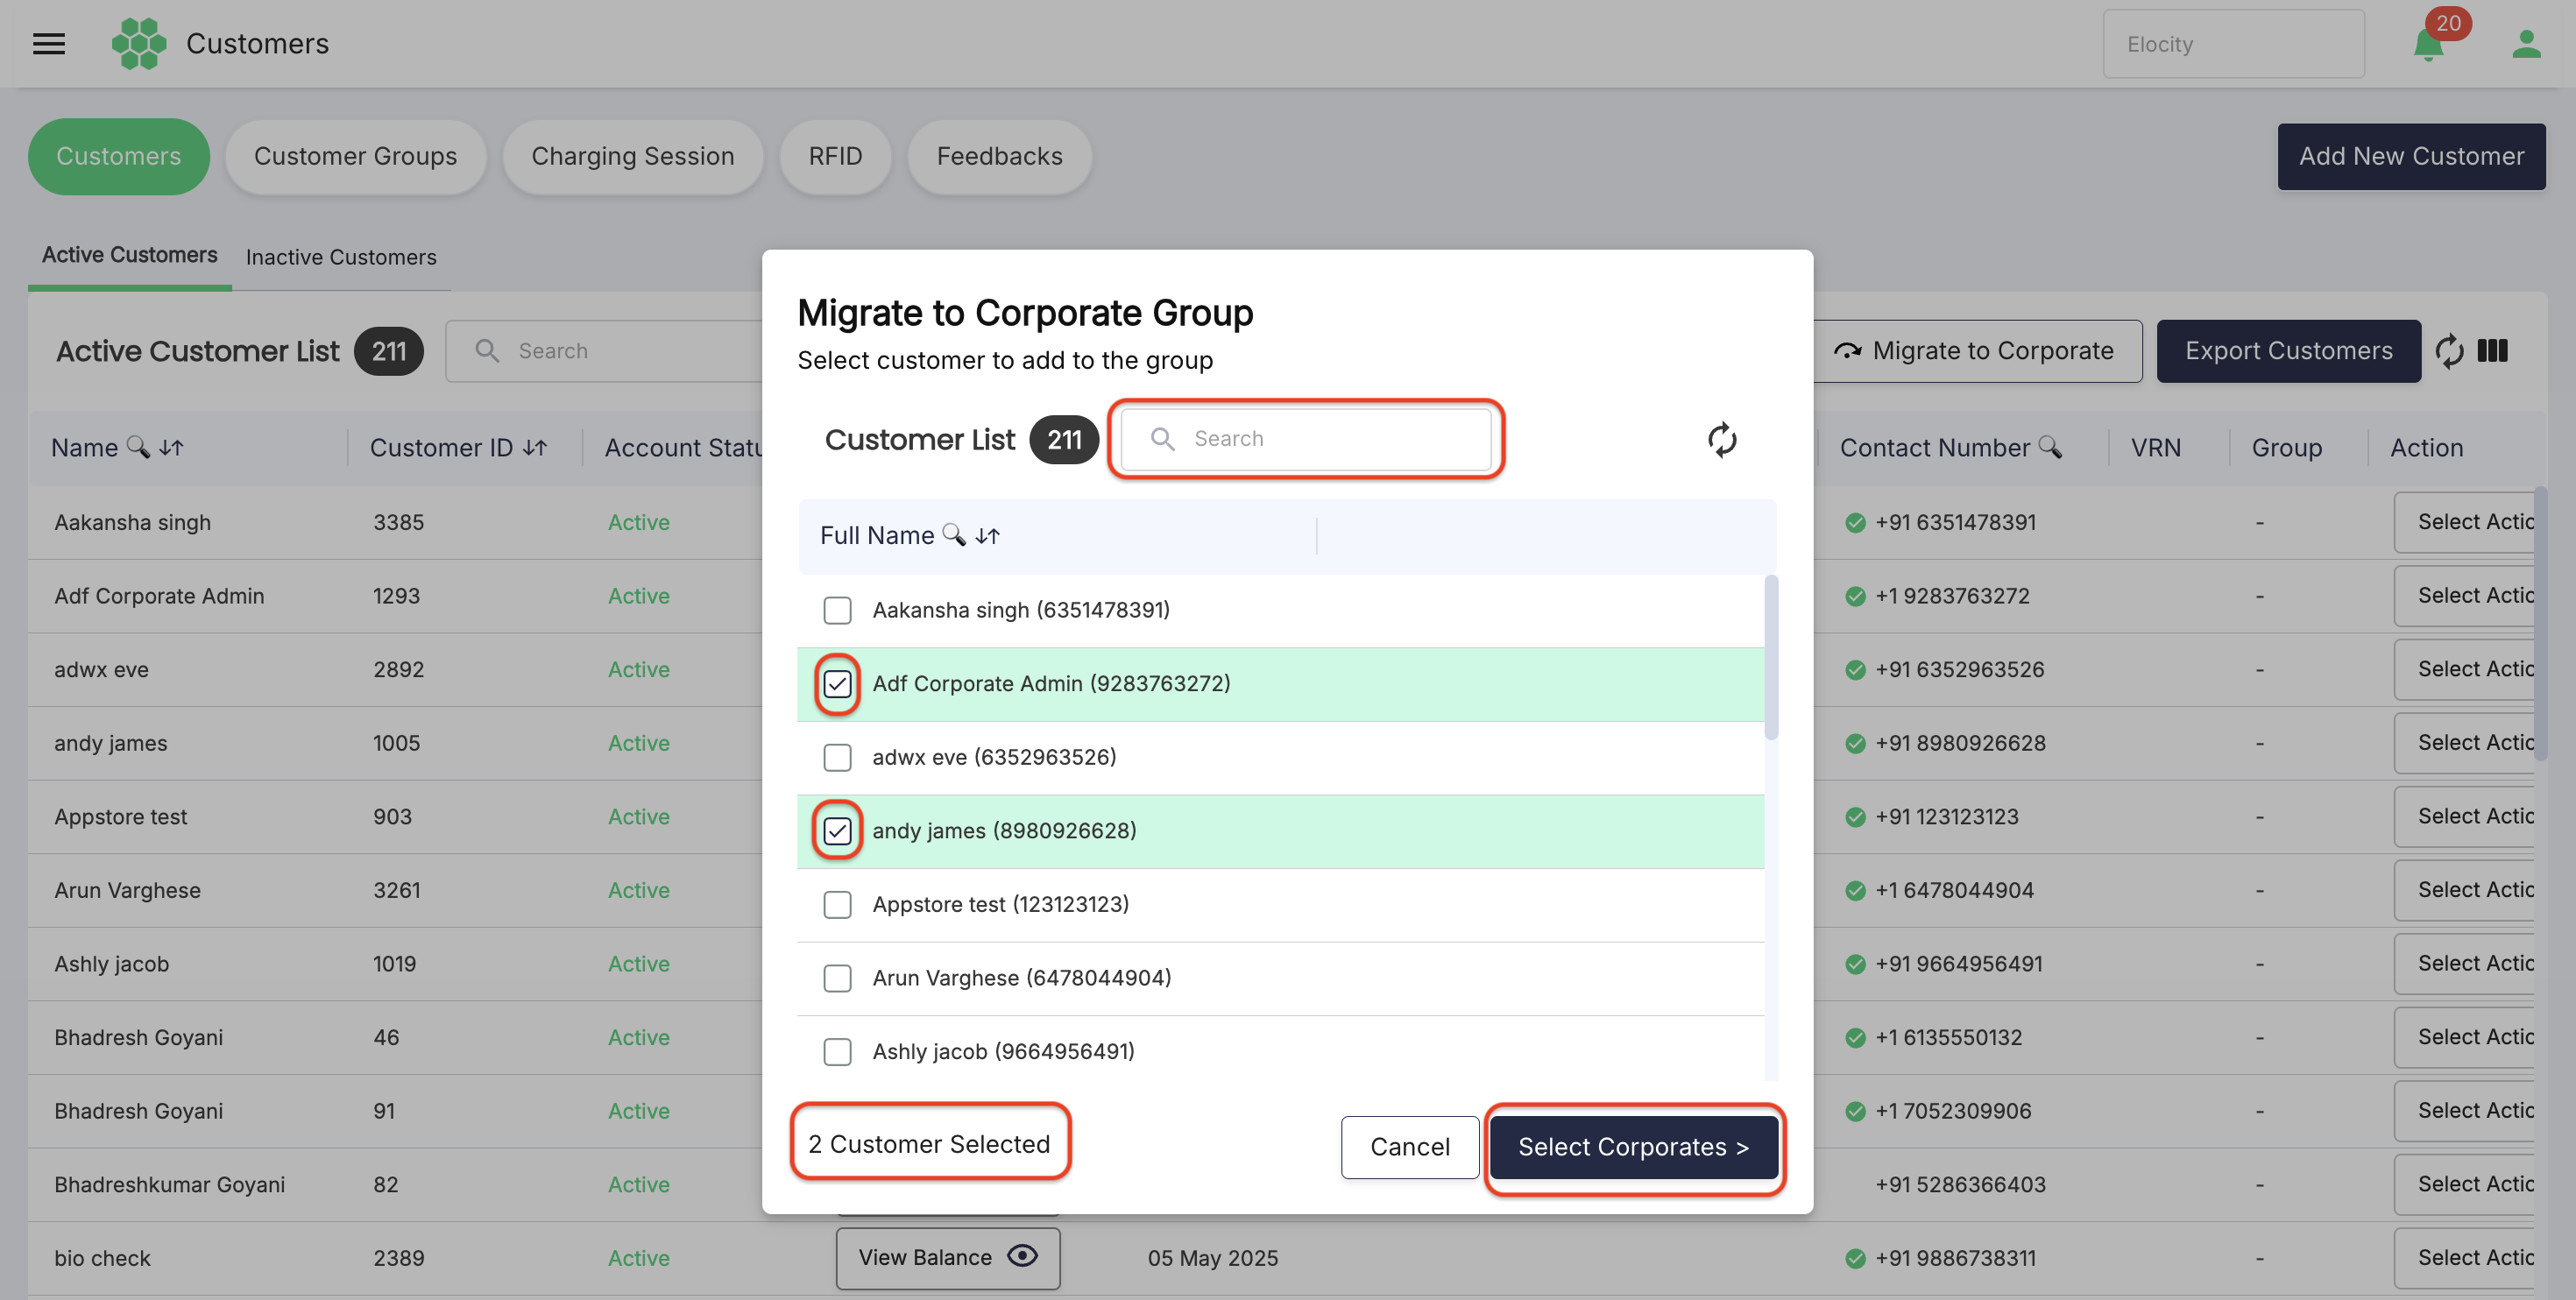Uncheck the andy james checkbox
The image size is (2576, 1300).
coord(837,831)
